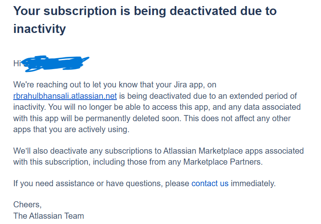The width and height of the screenshot is (321, 224).
Task: Click the word "immediately" after contact us
Action: (x=253, y=183)
